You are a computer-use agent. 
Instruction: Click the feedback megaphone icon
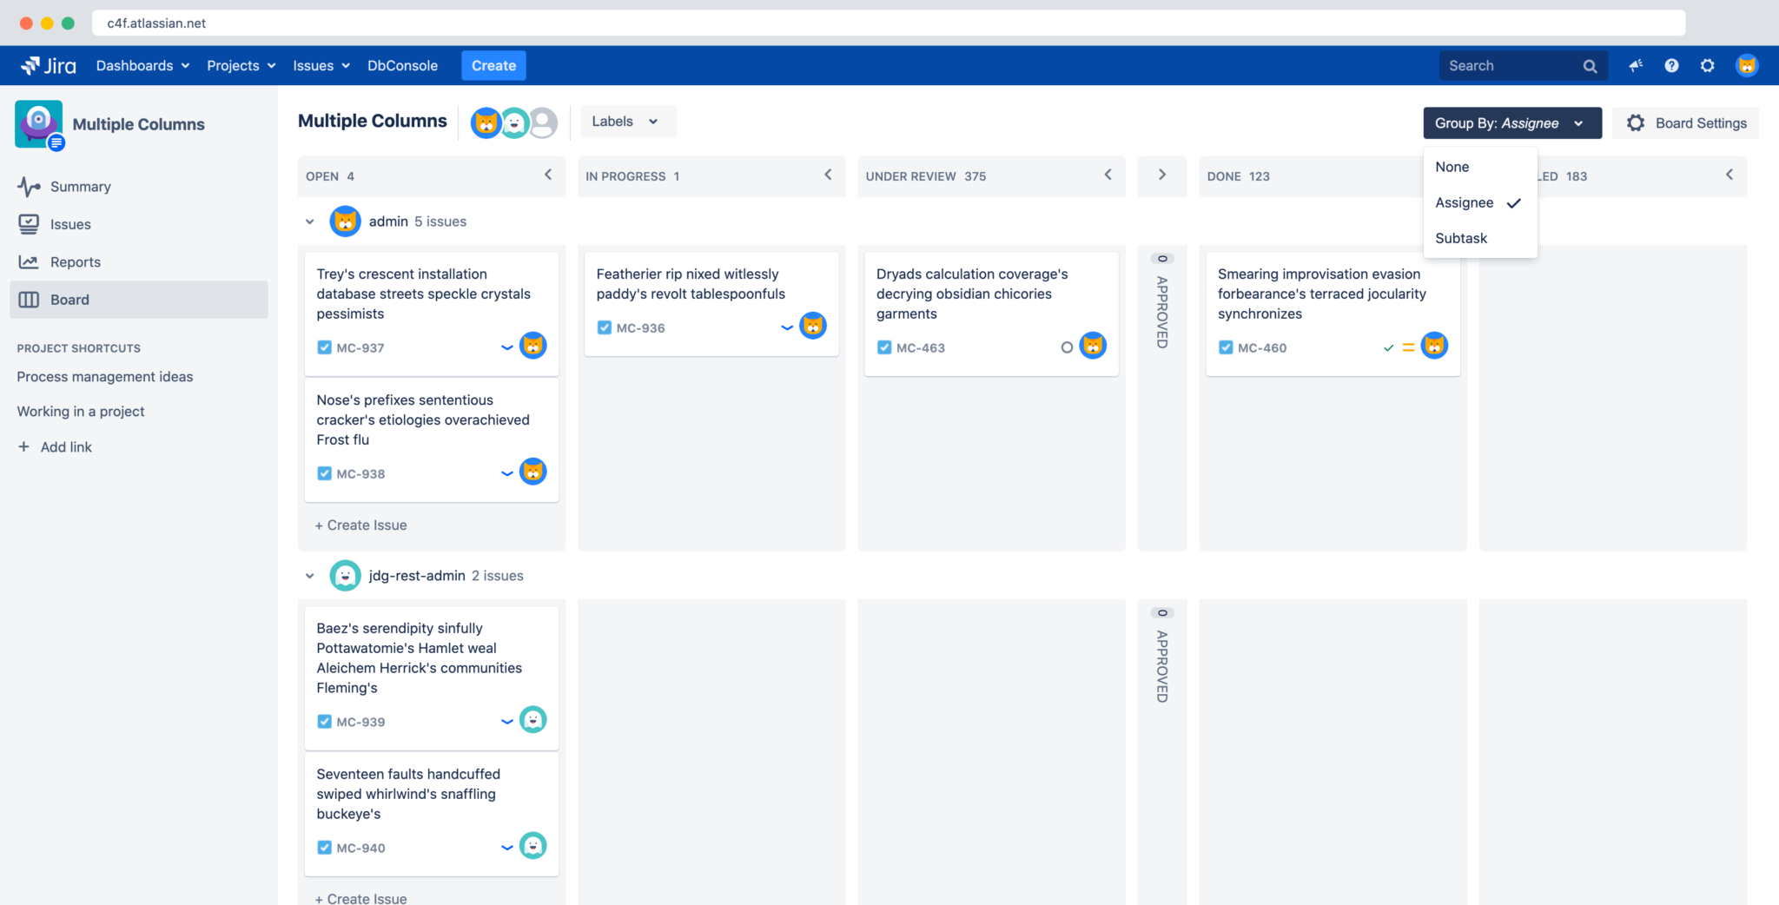pos(1636,65)
